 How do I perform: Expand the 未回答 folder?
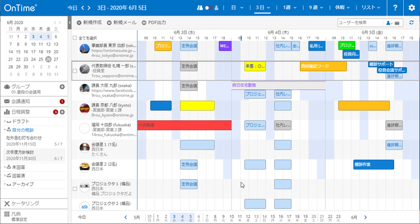coord(5,167)
